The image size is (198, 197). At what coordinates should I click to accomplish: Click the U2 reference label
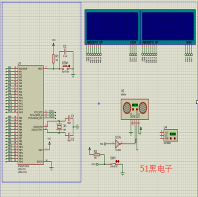[x=122, y=90]
